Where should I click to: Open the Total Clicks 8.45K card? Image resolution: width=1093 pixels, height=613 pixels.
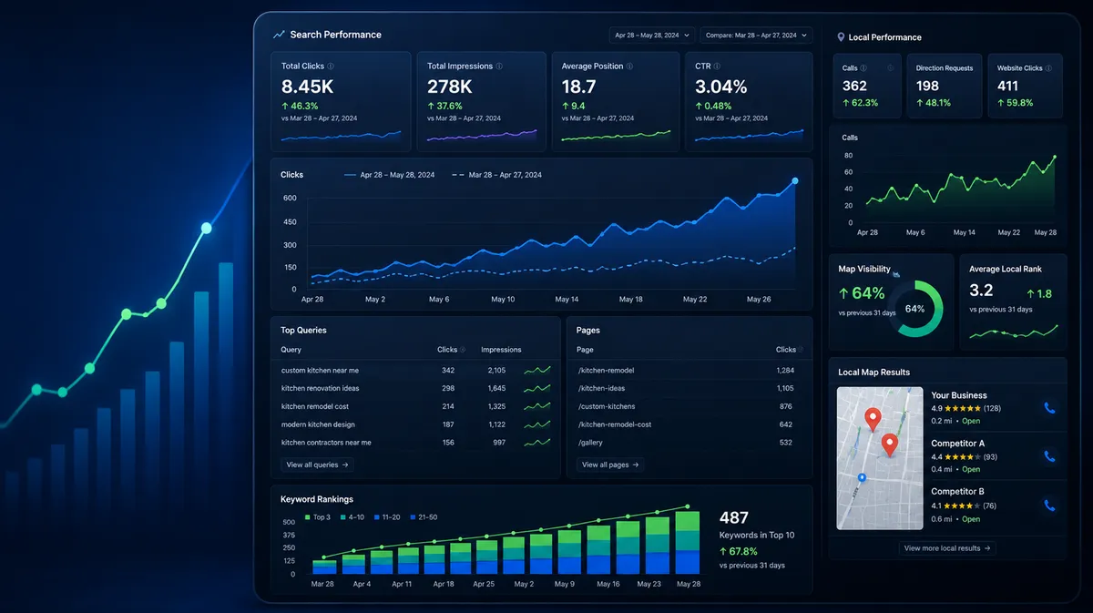(x=341, y=101)
